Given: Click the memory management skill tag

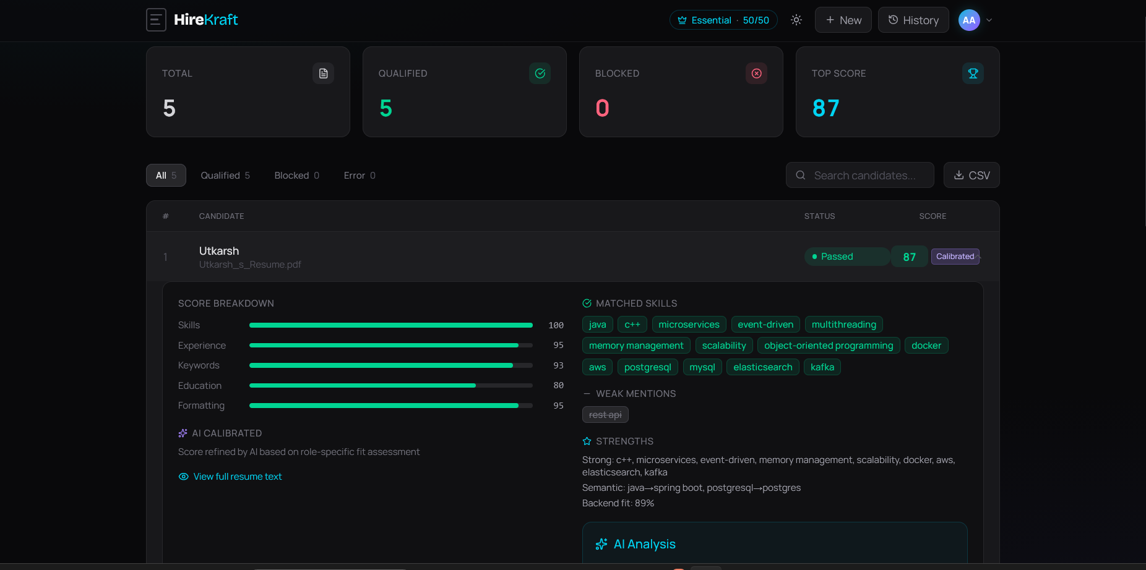Looking at the screenshot, I should click(x=636, y=346).
